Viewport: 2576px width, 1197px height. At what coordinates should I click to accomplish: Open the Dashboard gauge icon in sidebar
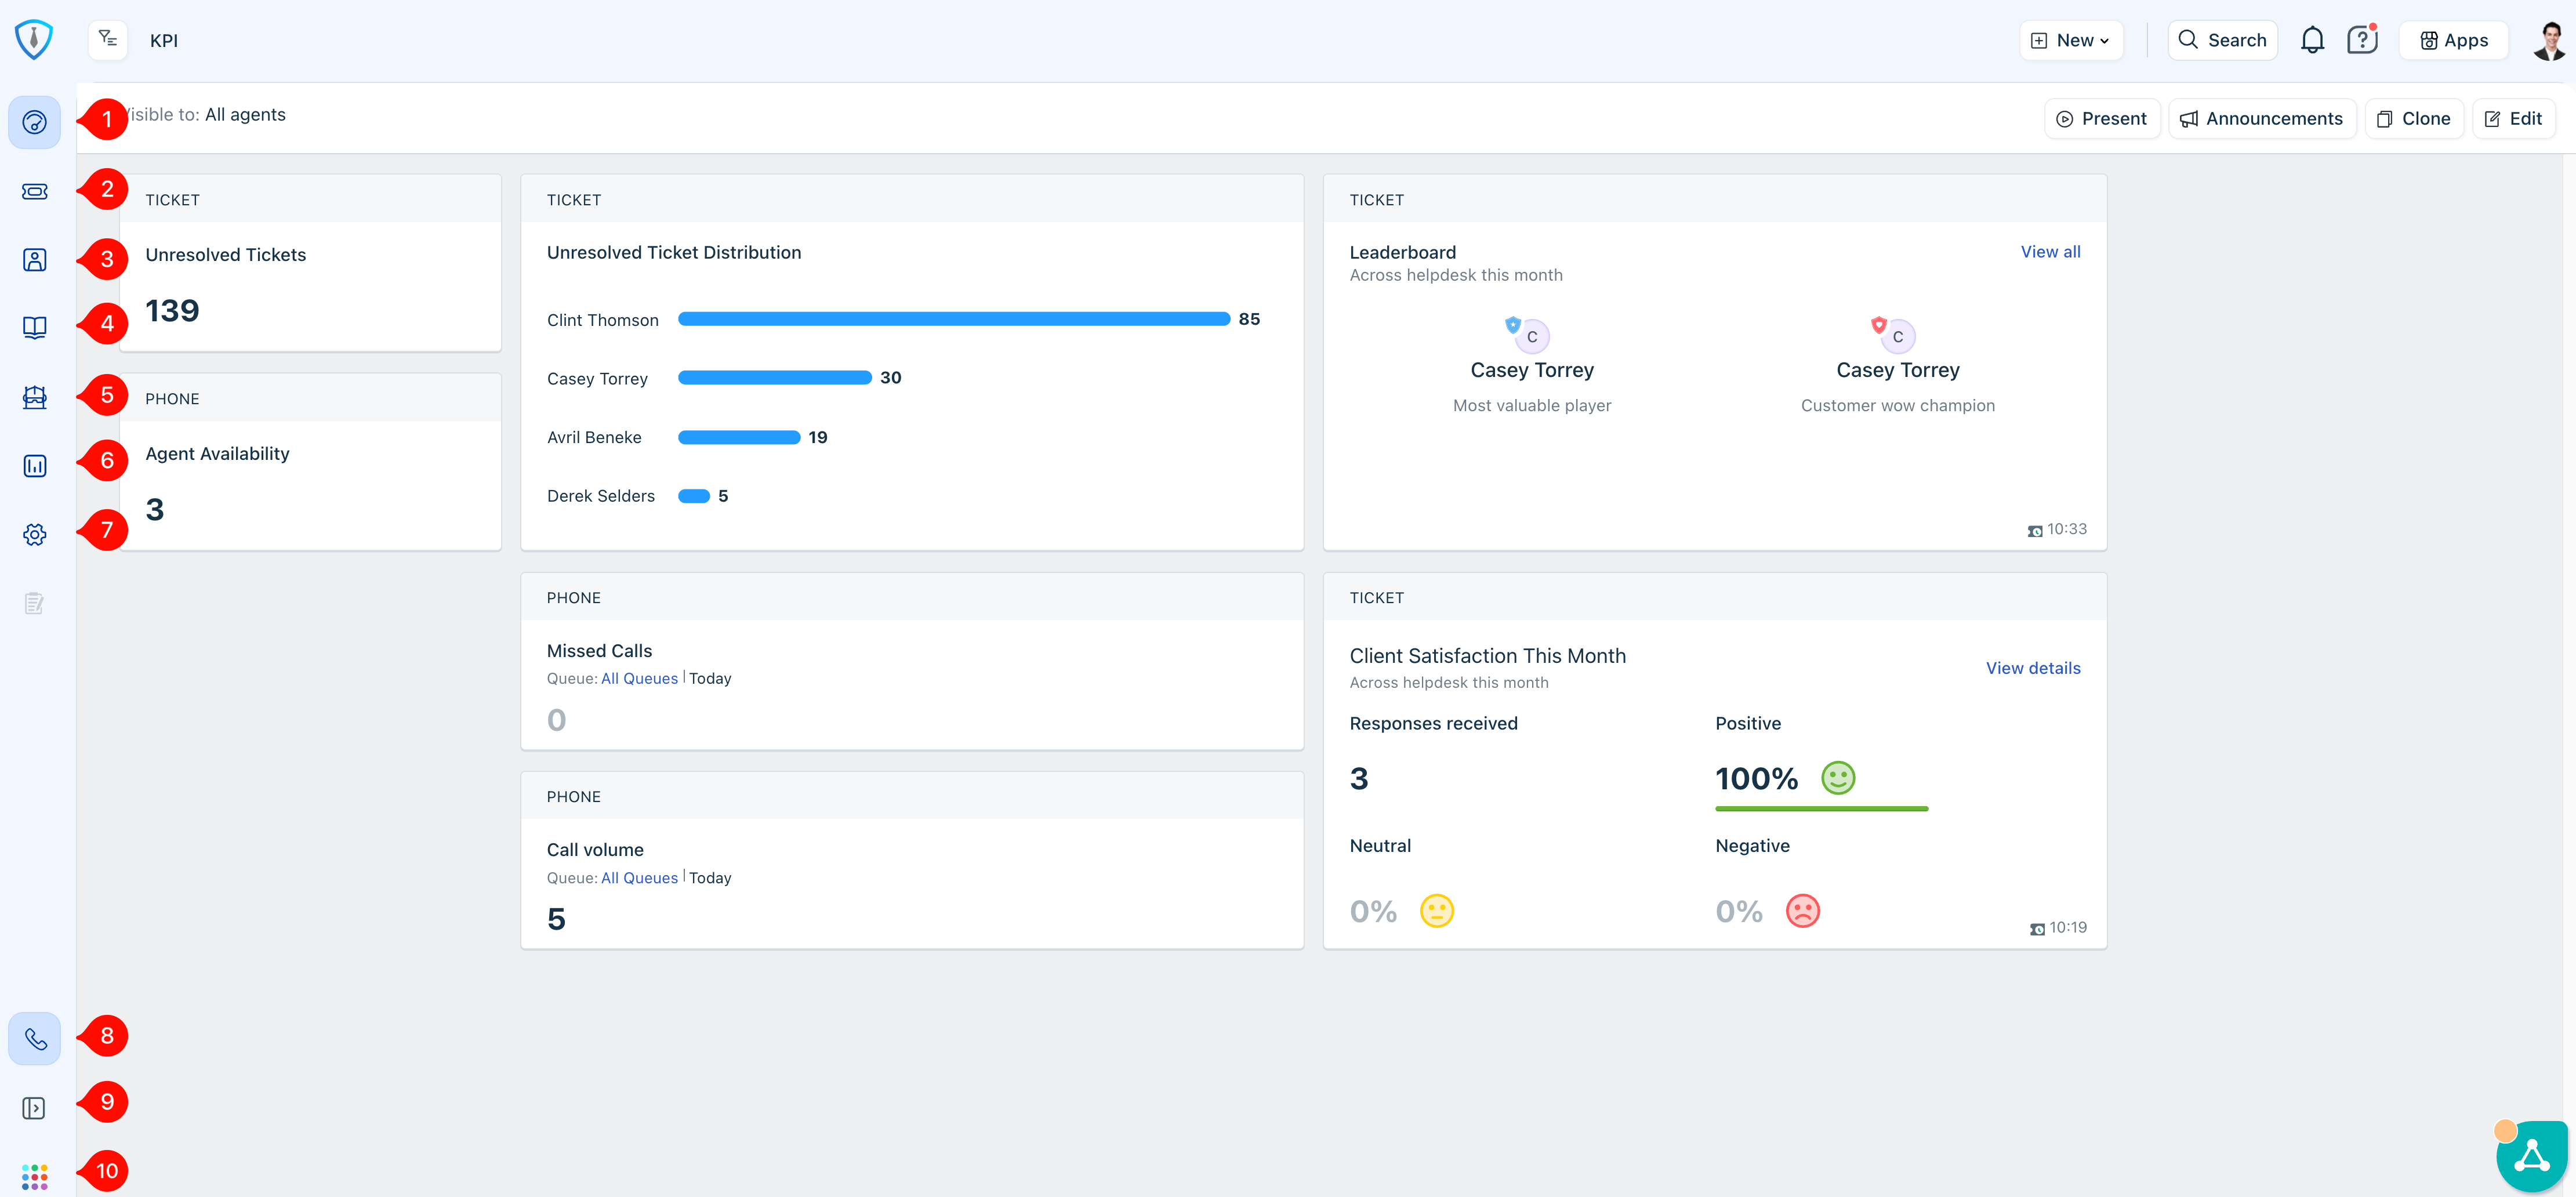point(34,122)
